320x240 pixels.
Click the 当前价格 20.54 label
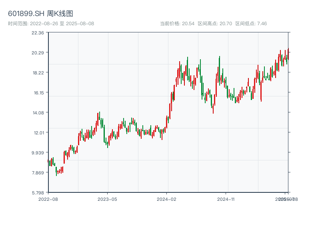tap(177, 24)
